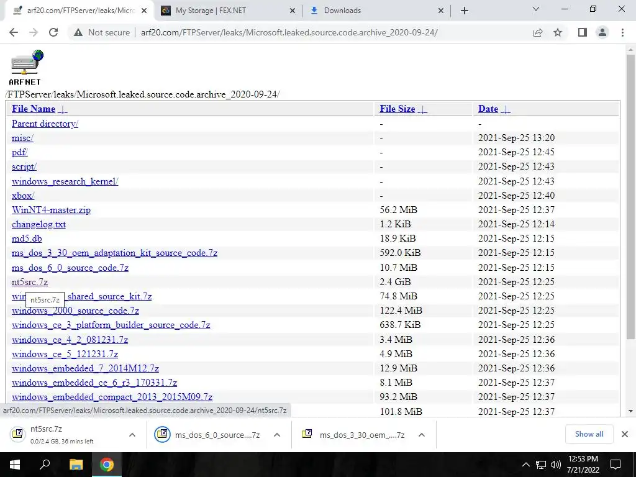Click the forward navigation arrow
636x477 pixels.
coord(34,32)
